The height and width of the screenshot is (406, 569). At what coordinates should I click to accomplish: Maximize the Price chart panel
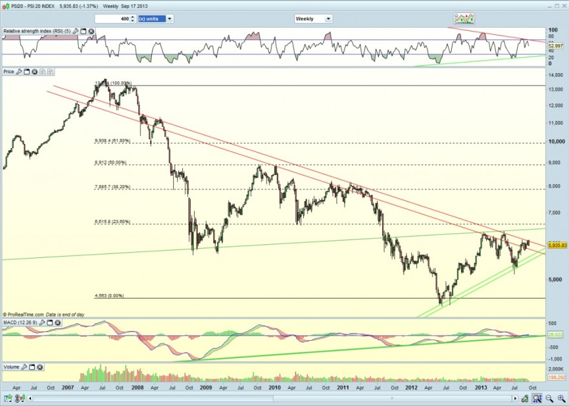coord(27,72)
